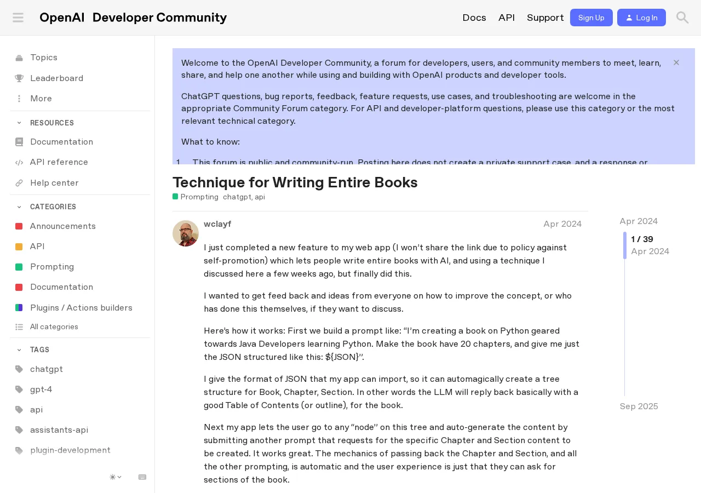Open the Leaderboard trophy icon
The width and height of the screenshot is (701, 493).
click(19, 78)
